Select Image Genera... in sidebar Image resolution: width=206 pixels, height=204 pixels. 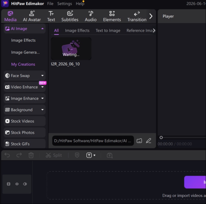pos(25,52)
